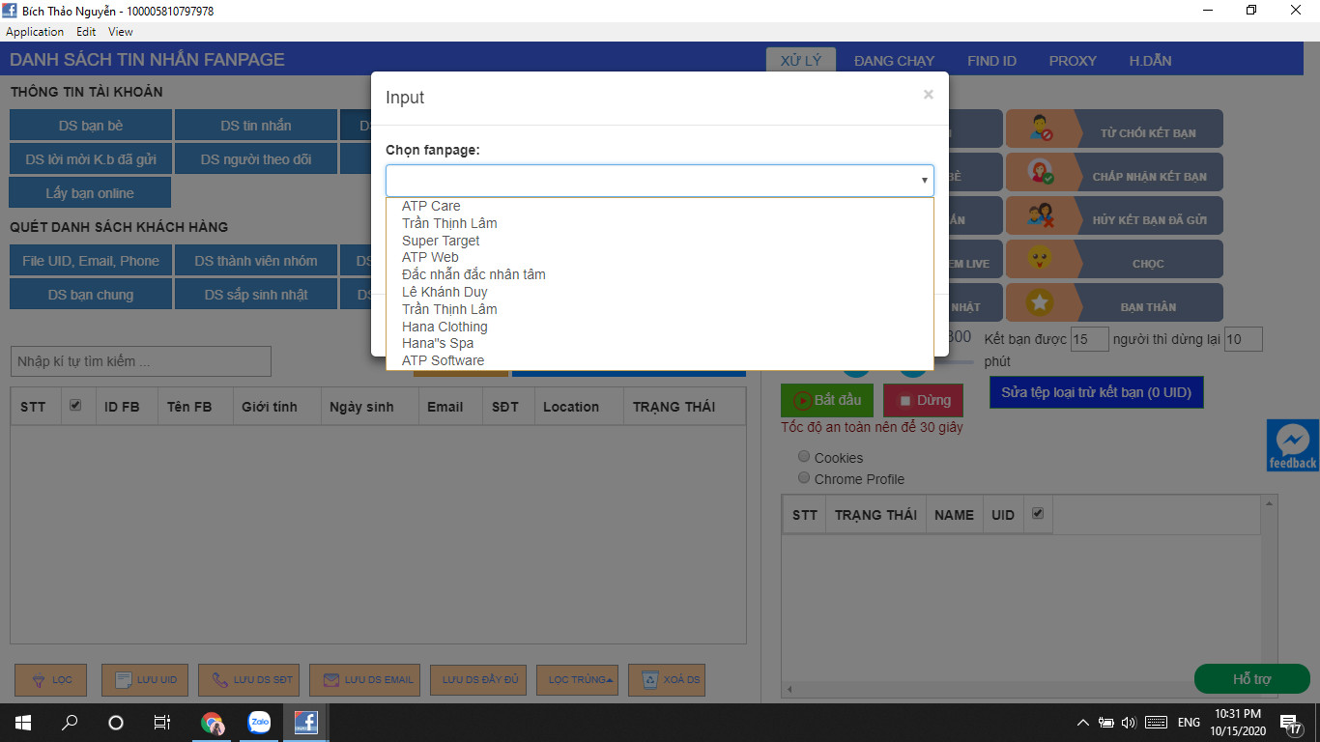
Task: Toggle select-all checkbox beside UID column
Action: [1038, 514]
